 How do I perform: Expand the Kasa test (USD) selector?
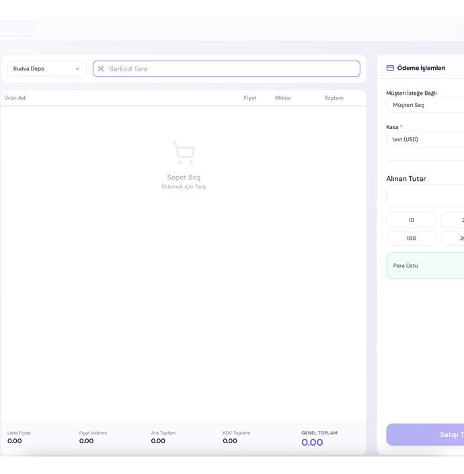click(425, 139)
